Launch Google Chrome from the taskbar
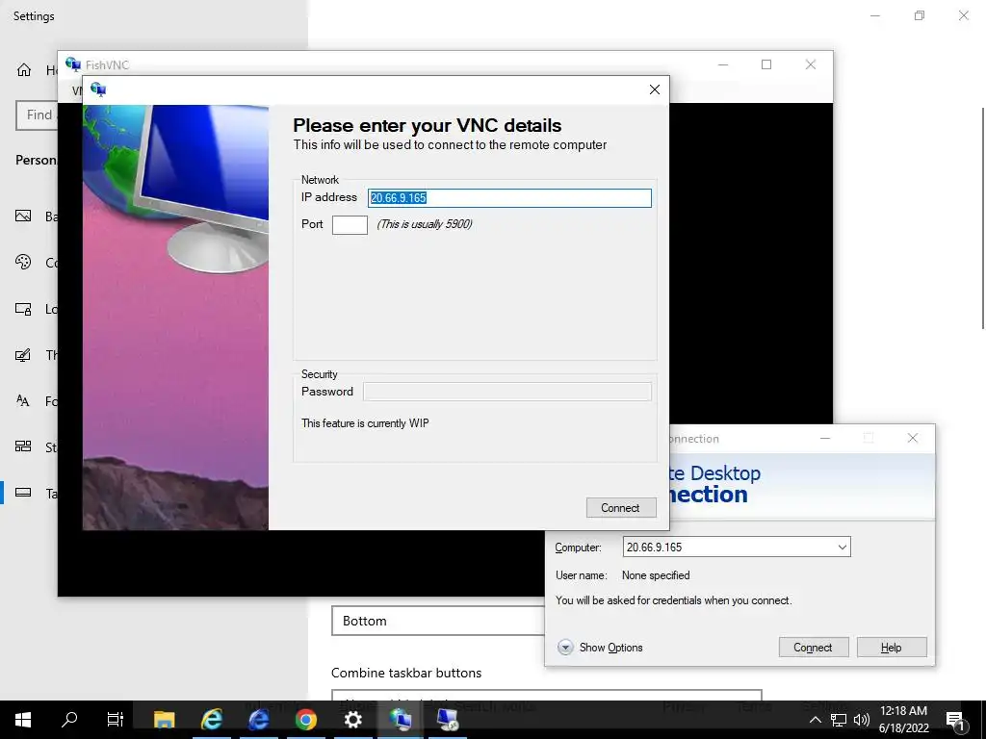 [306, 720]
